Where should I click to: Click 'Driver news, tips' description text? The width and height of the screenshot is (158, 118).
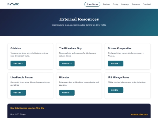pos(79,84)
